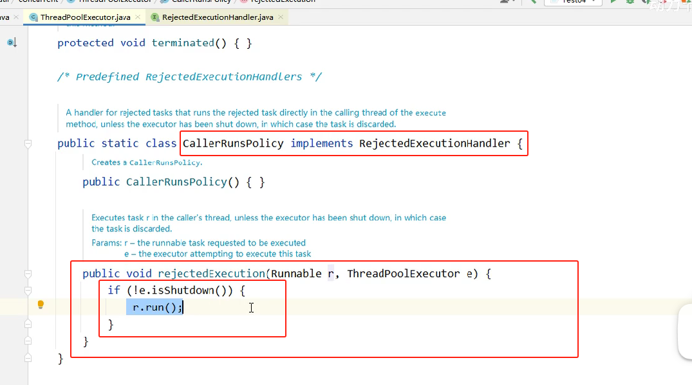The width and height of the screenshot is (692, 385).
Task: Click doc line 'the task is discarded.'
Action: pos(131,229)
